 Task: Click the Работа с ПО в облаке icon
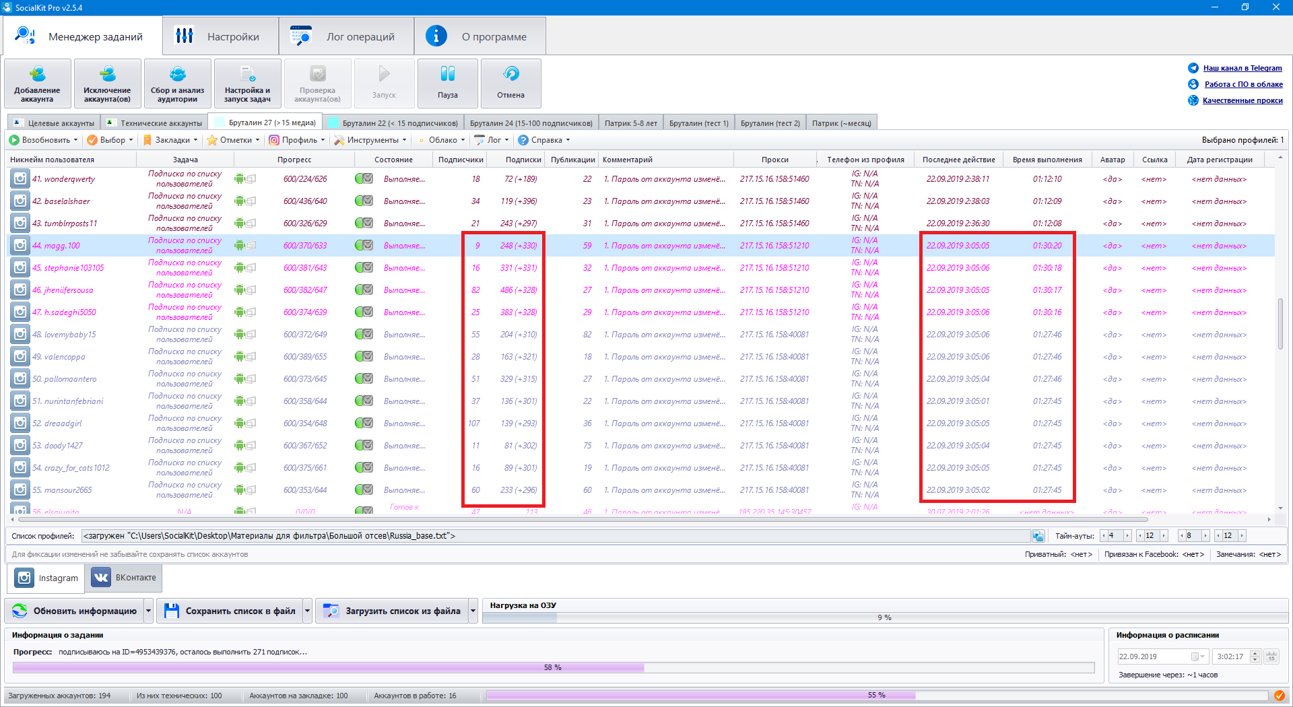tap(1193, 84)
